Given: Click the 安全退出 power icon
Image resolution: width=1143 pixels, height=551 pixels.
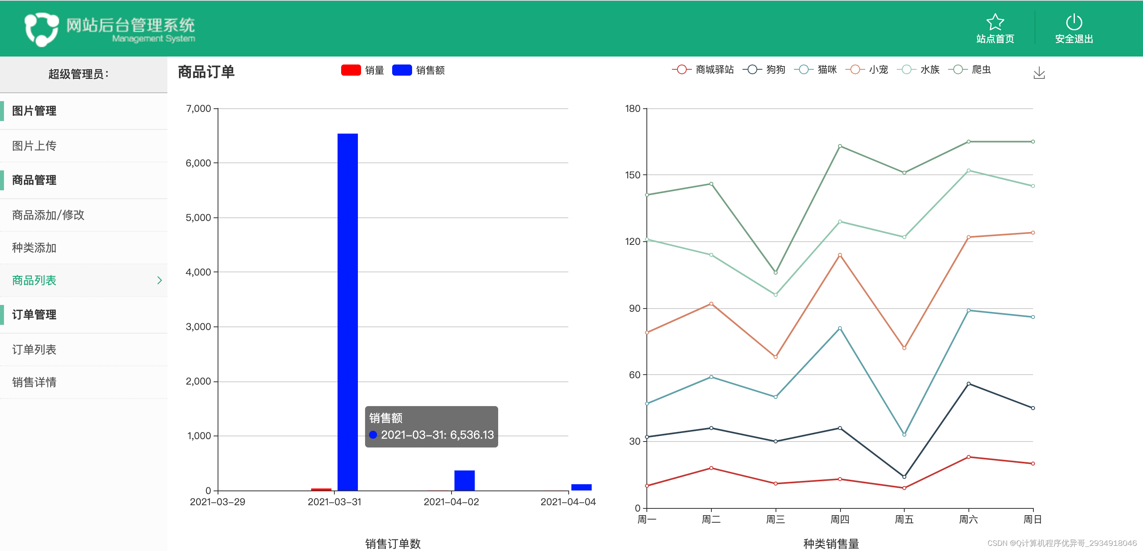Looking at the screenshot, I should (x=1074, y=22).
